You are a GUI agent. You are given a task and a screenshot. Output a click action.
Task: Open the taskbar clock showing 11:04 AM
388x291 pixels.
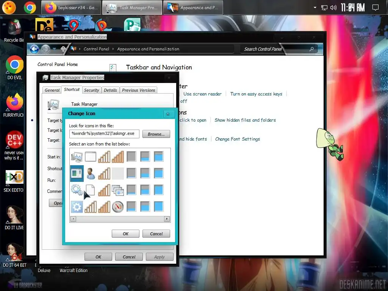coord(353,8)
